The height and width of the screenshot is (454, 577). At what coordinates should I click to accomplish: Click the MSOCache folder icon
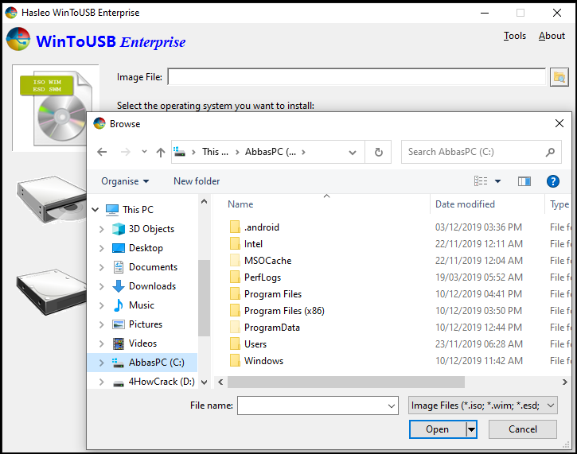pyautogui.click(x=235, y=260)
